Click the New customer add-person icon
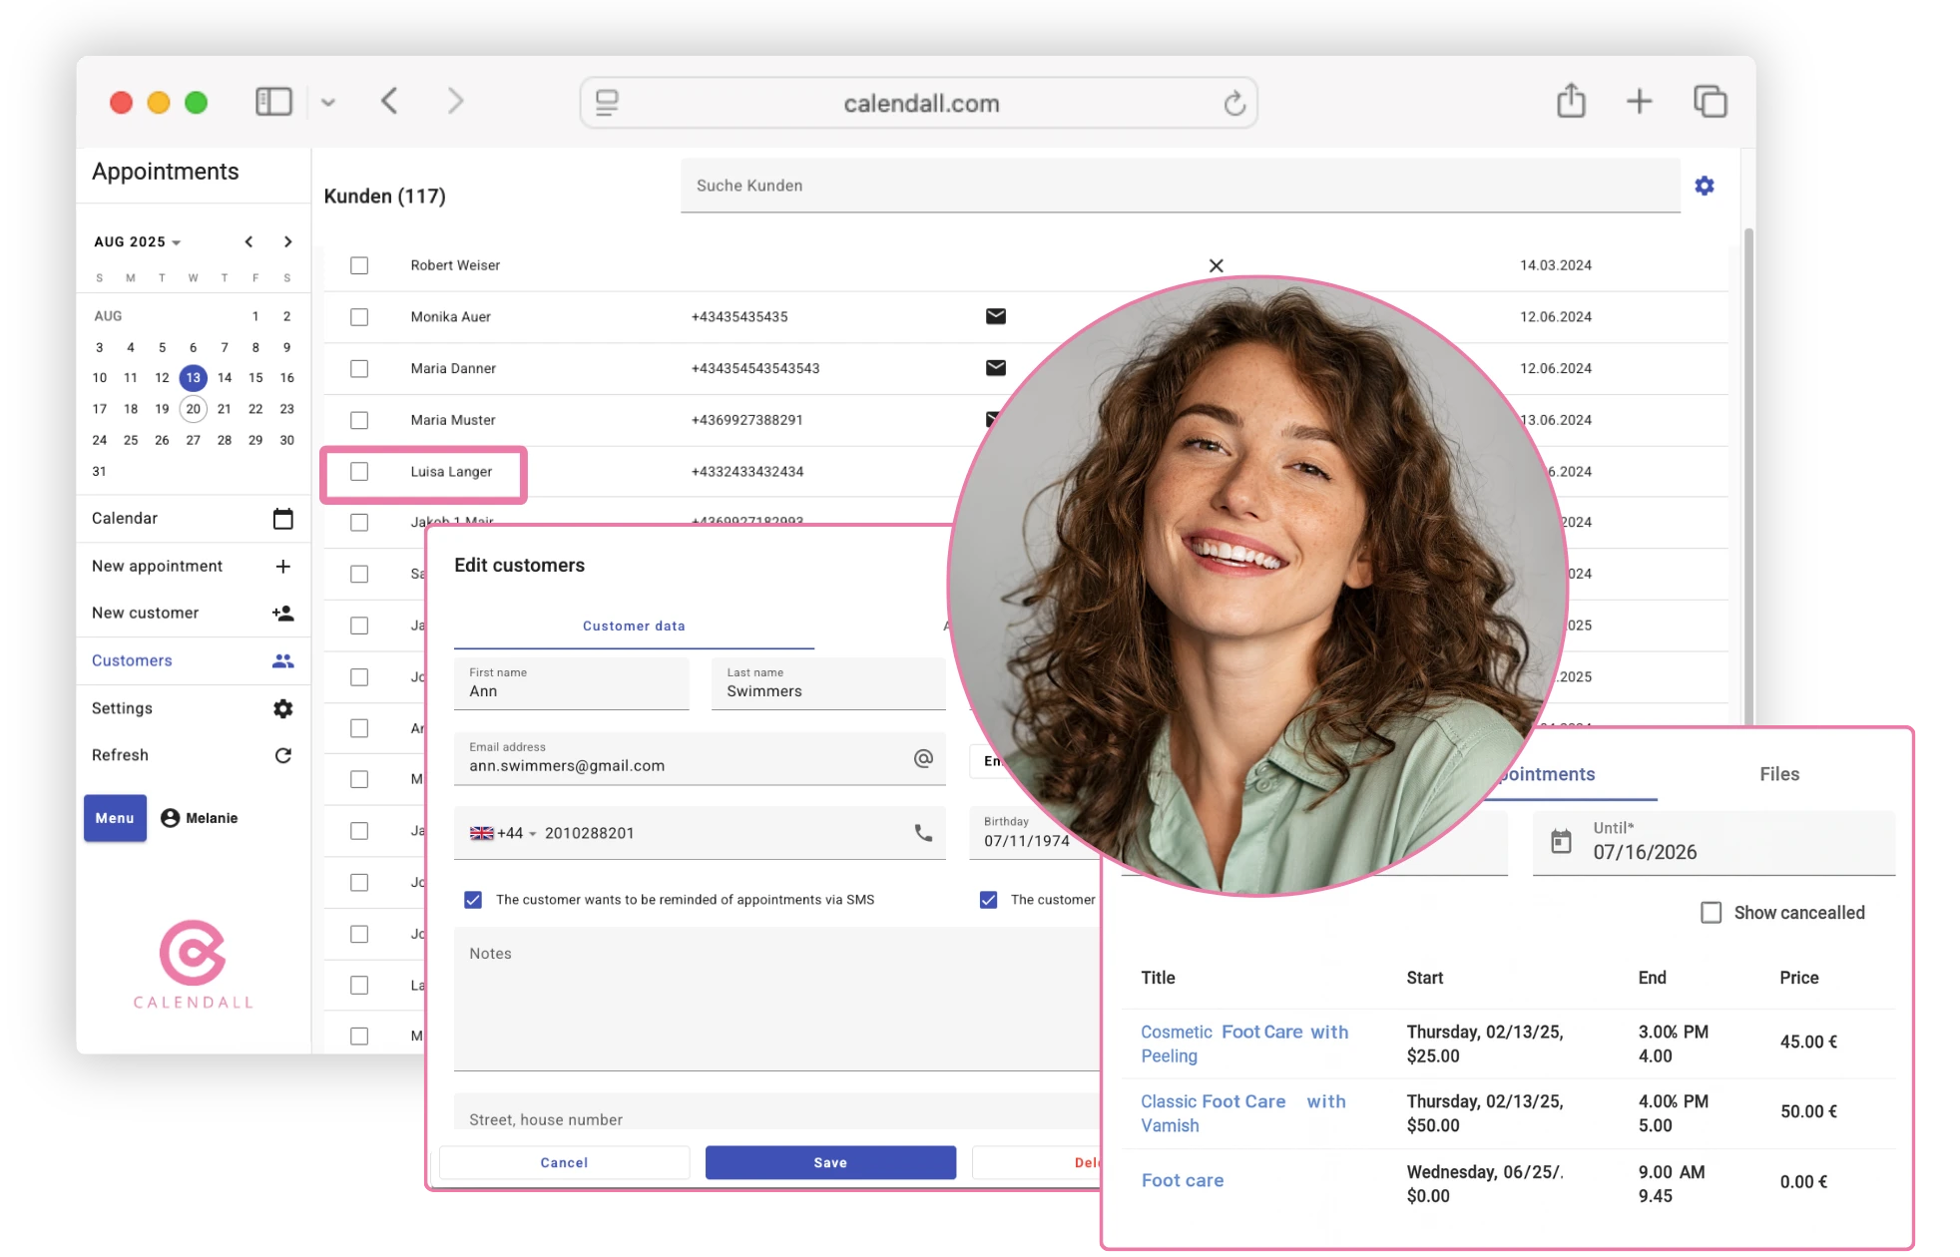The image size is (1960, 1257). tap(283, 613)
